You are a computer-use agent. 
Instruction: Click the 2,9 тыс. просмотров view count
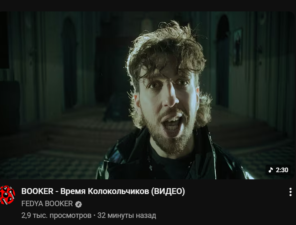[x=56, y=215]
